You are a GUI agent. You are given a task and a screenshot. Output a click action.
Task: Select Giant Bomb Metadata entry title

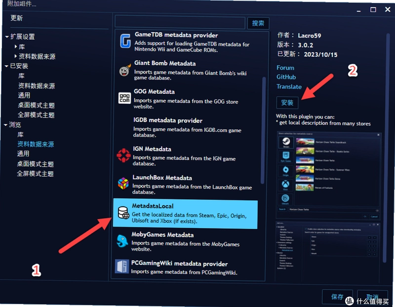[165, 63]
